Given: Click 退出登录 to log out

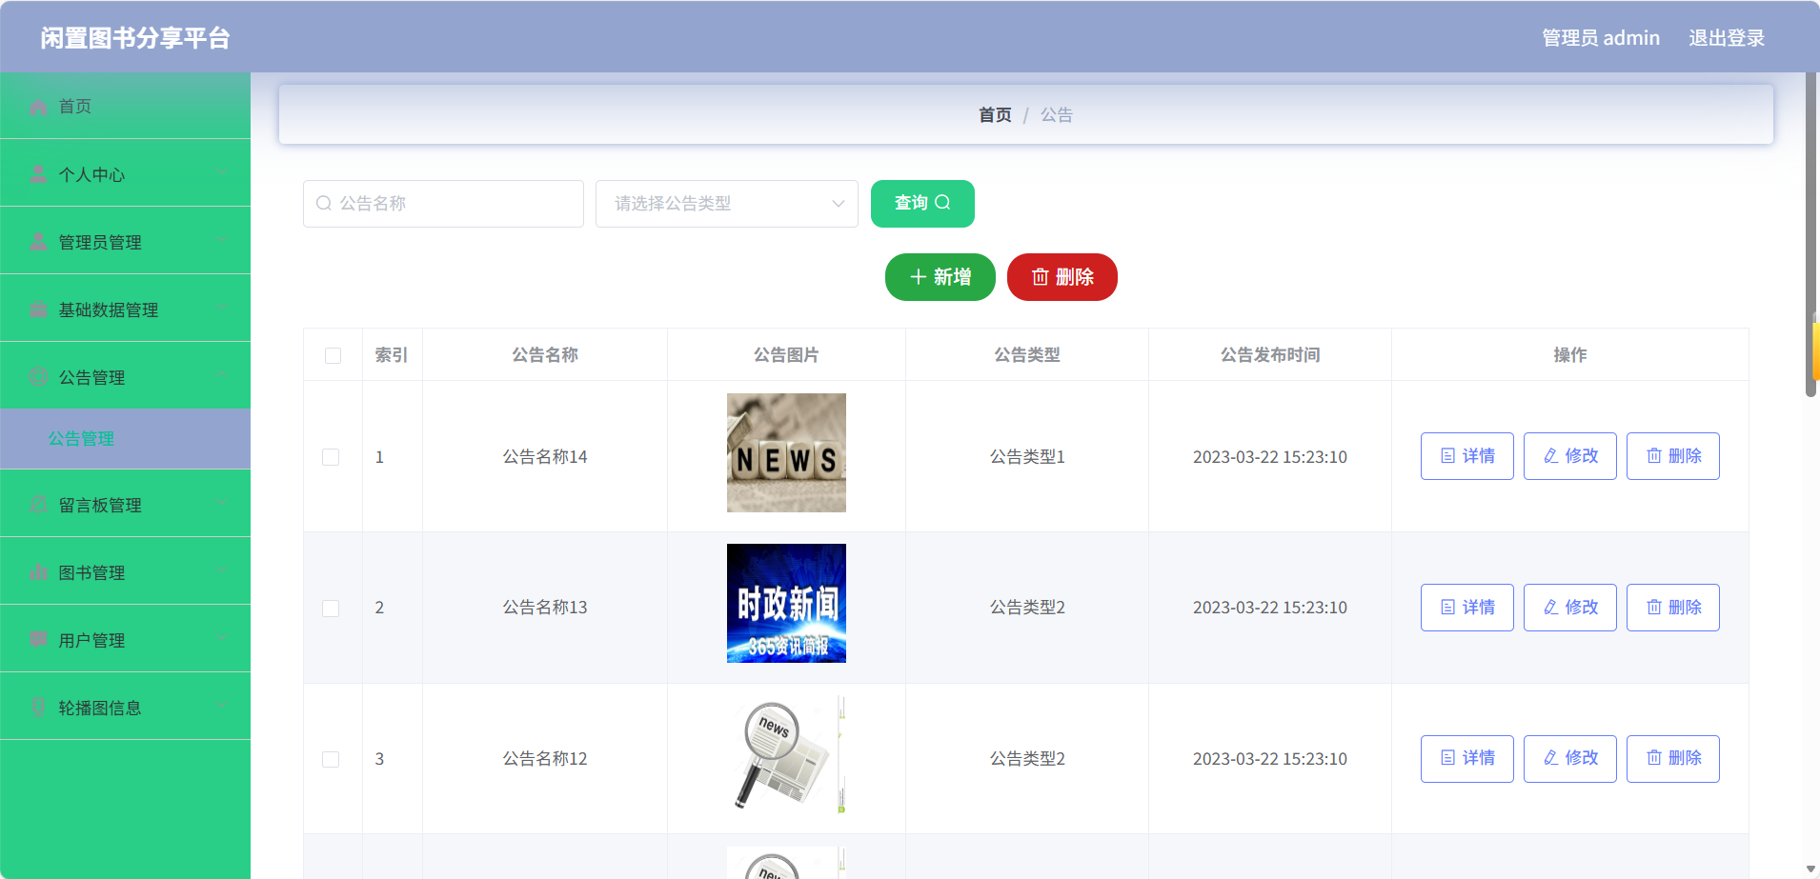Looking at the screenshot, I should tap(1727, 38).
